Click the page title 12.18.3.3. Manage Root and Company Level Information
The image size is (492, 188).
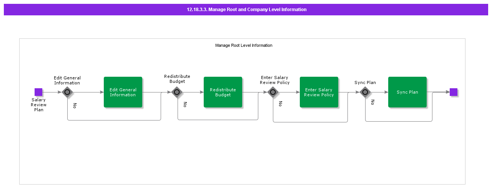coord(246,10)
